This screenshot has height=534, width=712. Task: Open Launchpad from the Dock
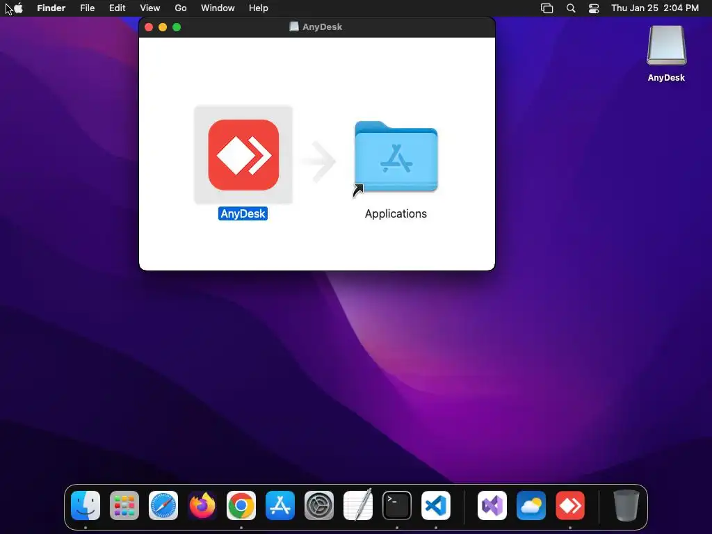coord(124,505)
